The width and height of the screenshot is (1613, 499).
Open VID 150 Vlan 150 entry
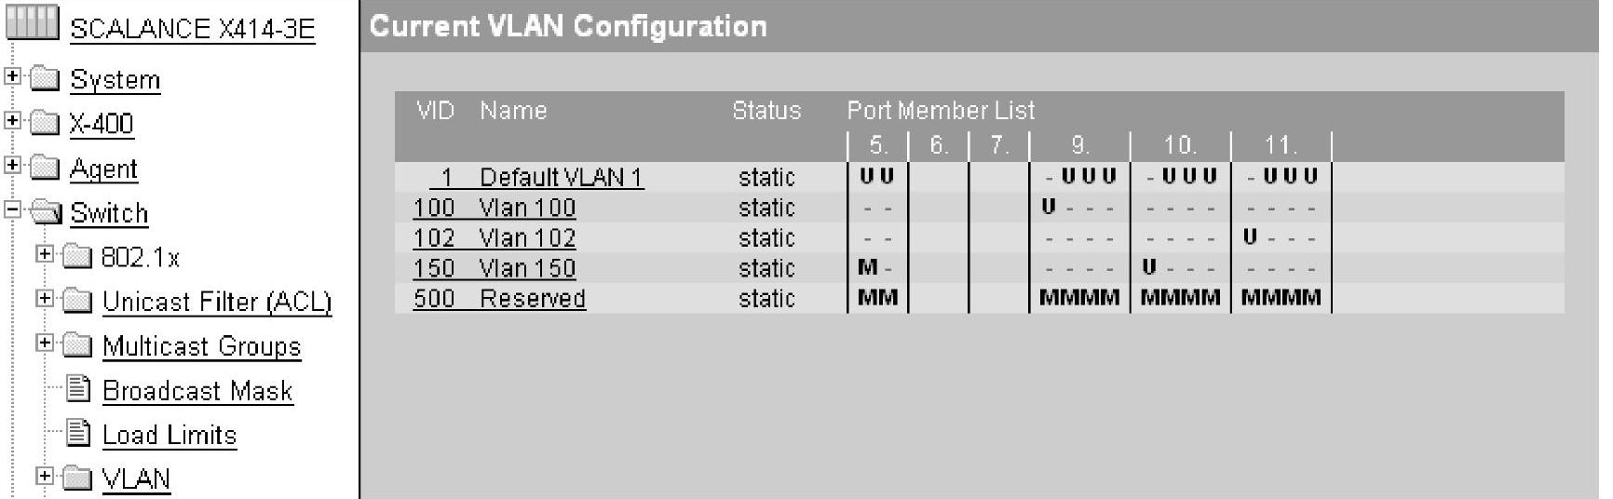(x=495, y=267)
